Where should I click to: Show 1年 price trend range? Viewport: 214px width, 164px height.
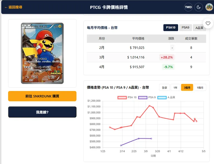[175, 88]
